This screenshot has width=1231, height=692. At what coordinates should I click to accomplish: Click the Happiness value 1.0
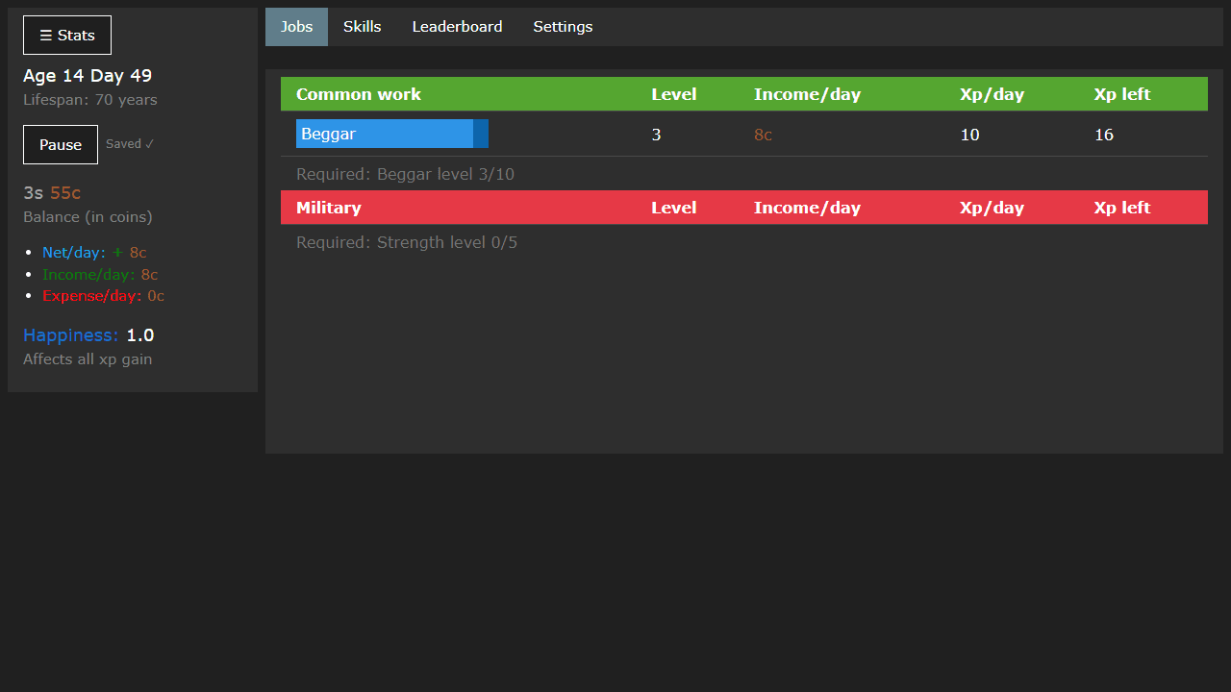pyautogui.click(x=140, y=335)
